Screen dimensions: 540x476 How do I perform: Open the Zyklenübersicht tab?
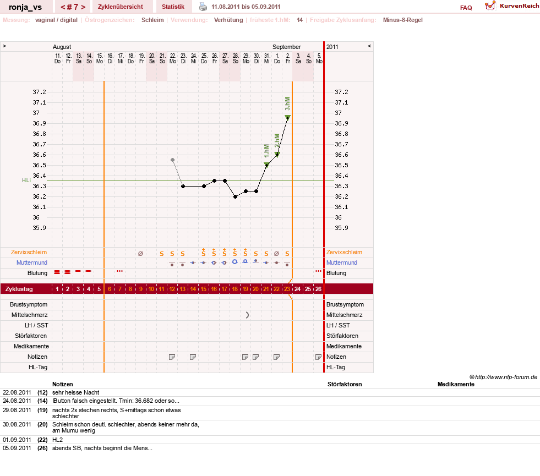pos(120,7)
